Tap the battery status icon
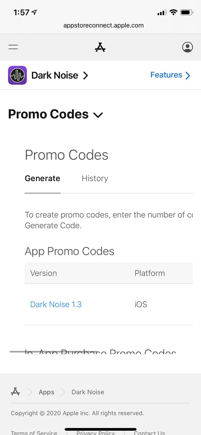Screen dimensions: 201x435 187,12
